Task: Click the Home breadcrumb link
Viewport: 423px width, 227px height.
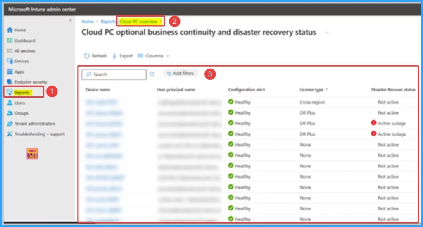Action: tap(88, 22)
